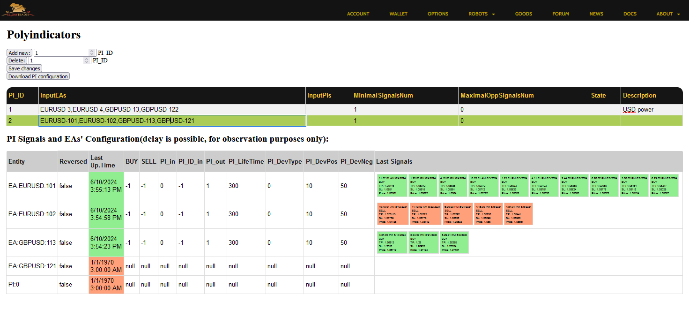689x310 pixels.
Task: Click the 11:07:01 AM 6/4/2024 BUY signal box
Action: [392, 186]
